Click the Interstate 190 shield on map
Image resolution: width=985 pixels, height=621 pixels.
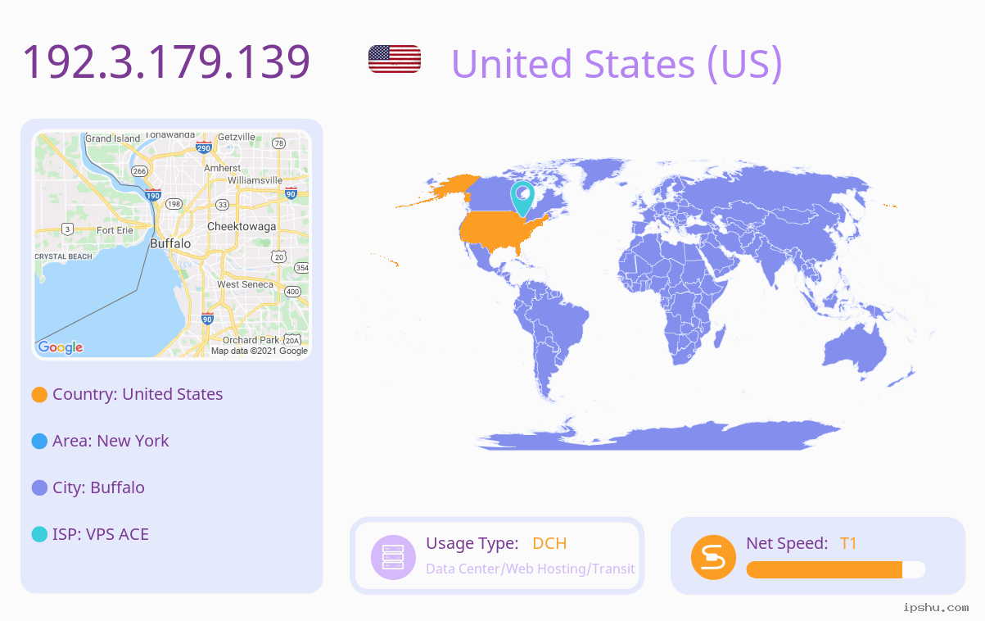coord(153,195)
